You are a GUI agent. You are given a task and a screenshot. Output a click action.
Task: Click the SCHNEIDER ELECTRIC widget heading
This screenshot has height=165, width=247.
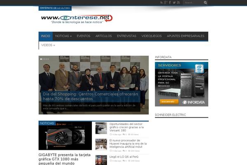[x=170, y=115]
